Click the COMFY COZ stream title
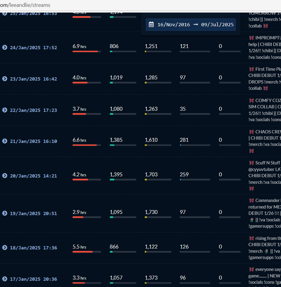 [265, 110]
